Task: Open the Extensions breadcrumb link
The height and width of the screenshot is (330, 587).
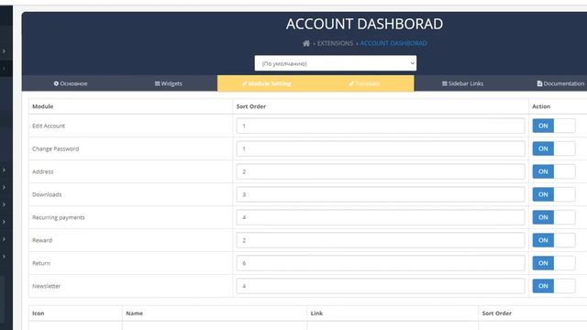Action: 335,43
